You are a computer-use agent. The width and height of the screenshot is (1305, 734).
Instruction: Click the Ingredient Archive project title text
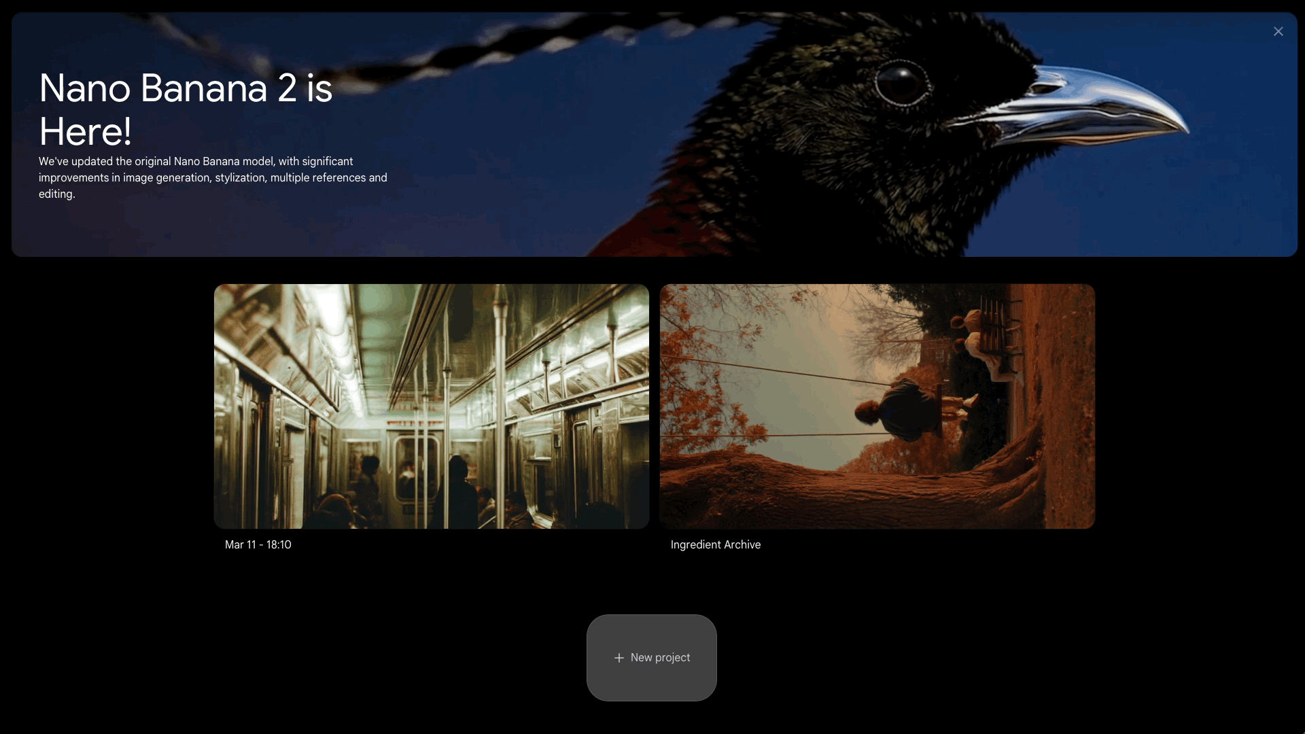pos(715,544)
